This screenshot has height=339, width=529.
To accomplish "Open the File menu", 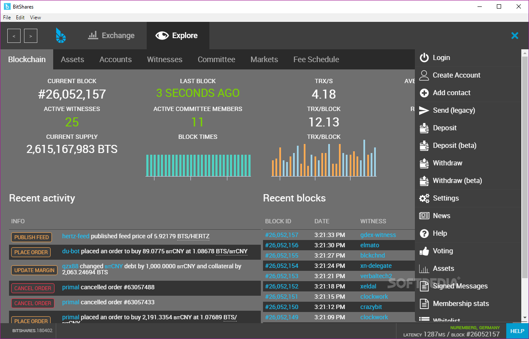I will pos(7,18).
